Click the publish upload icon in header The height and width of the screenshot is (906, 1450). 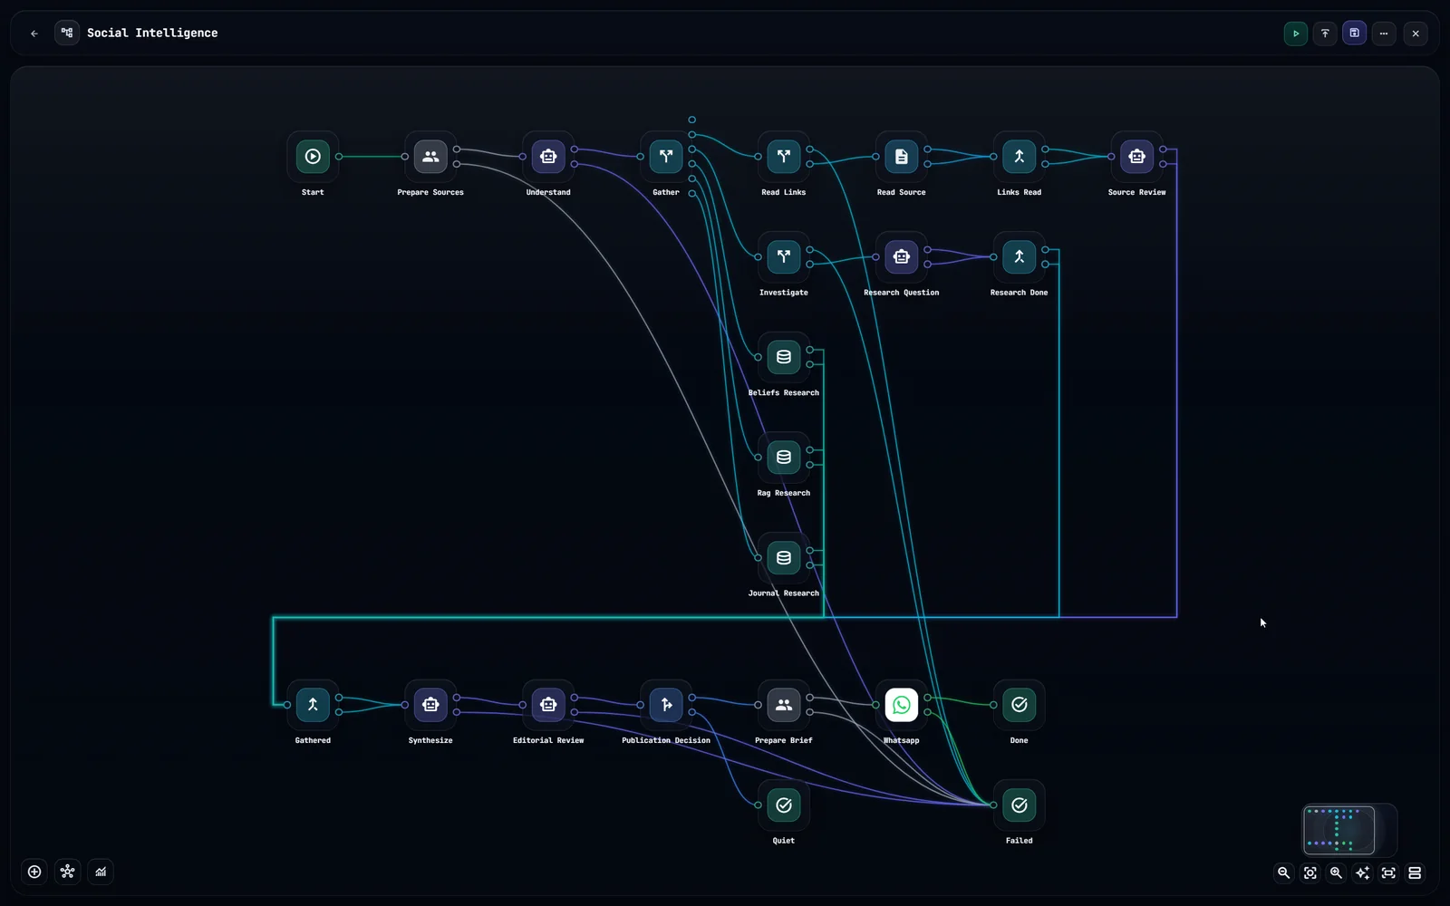point(1325,34)
